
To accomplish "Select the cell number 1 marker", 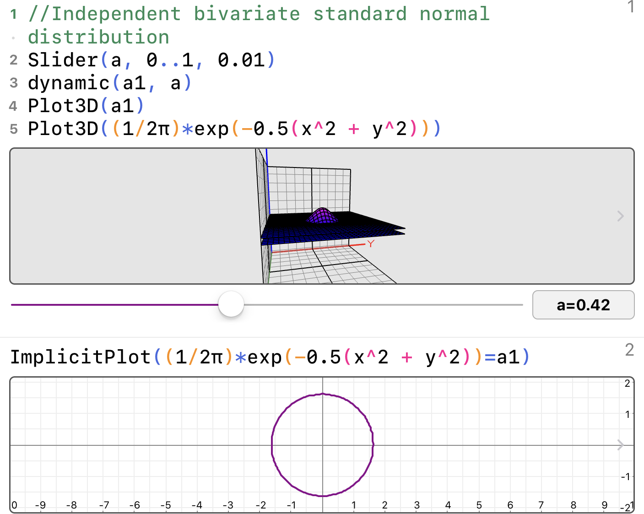I will click(631, 7).
